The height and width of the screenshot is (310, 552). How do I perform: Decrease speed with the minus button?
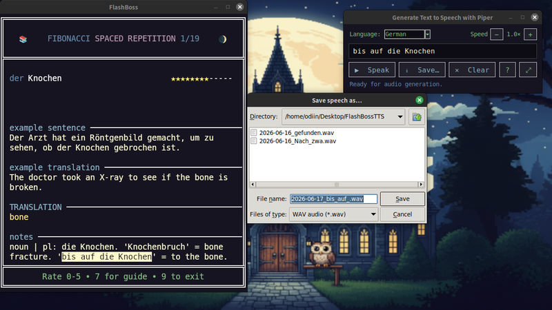coord(496,34)
